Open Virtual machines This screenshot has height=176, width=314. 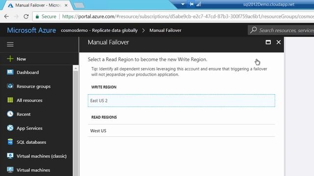point(33,170)
